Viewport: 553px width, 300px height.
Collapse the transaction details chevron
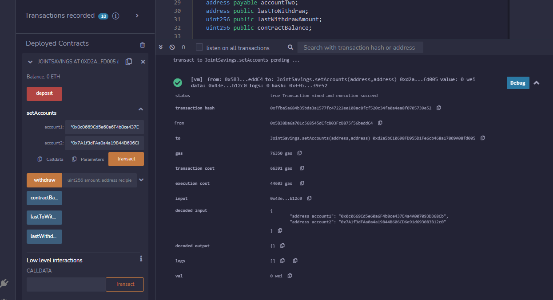click(537, 83)
